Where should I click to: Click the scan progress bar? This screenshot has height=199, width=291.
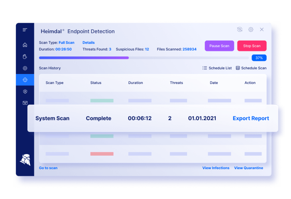coord(144,58)
